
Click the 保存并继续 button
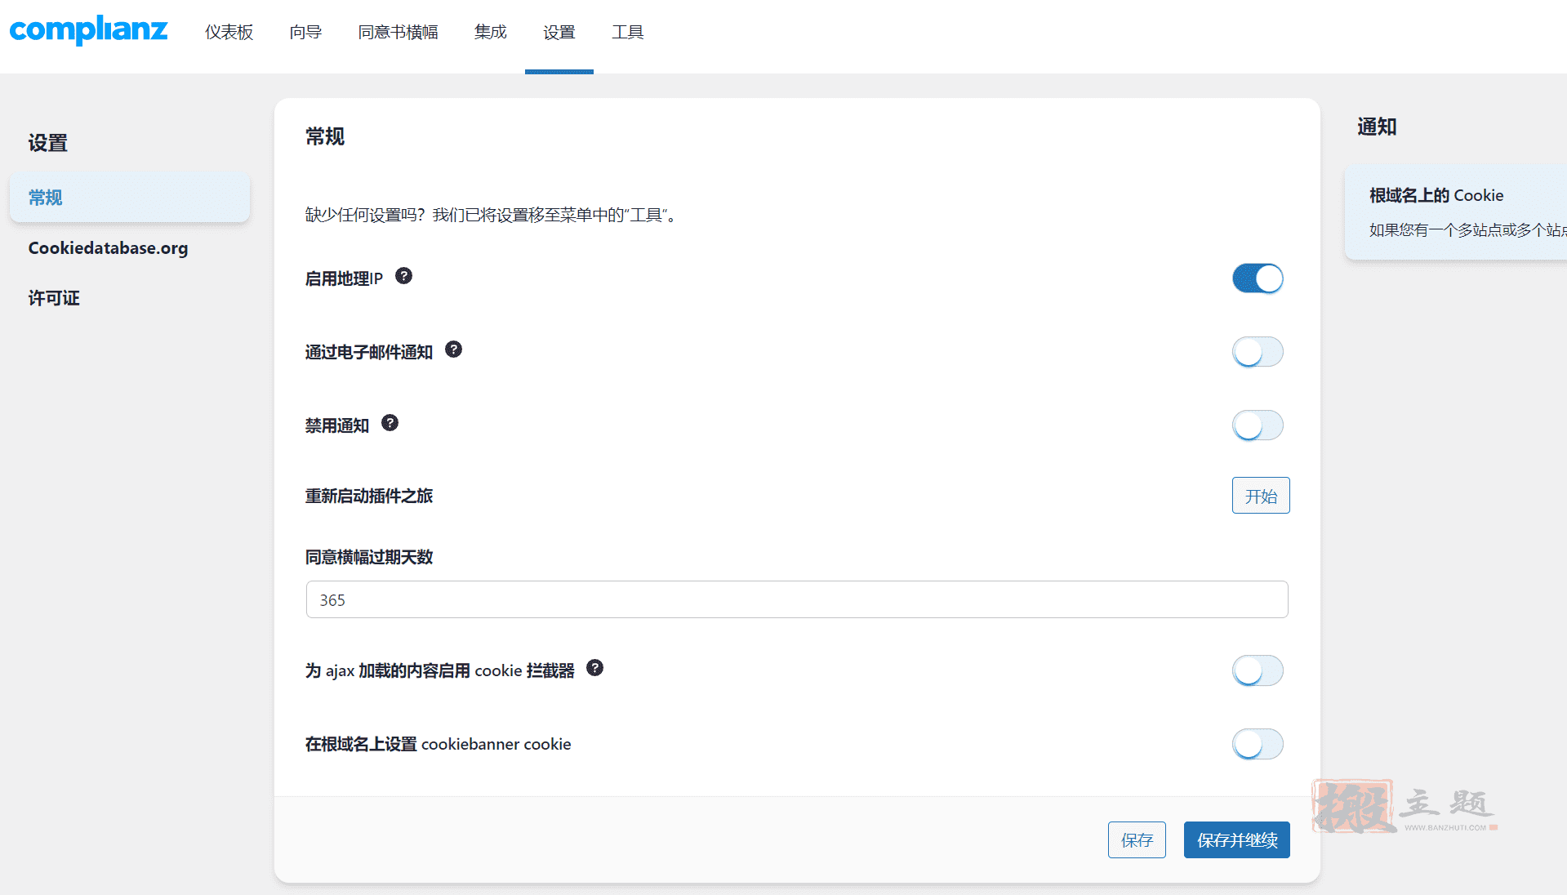1237,839
